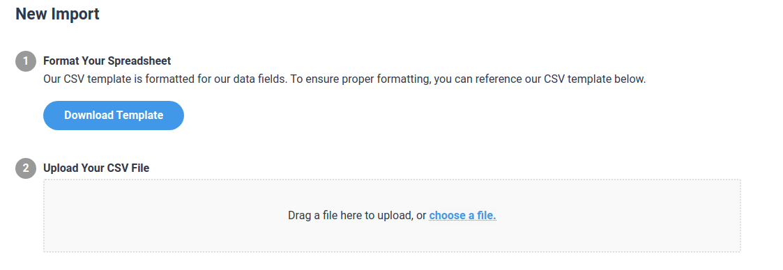
Task: Click the New Import page heading
Action: pyautogui.click(x=57, y=14)
